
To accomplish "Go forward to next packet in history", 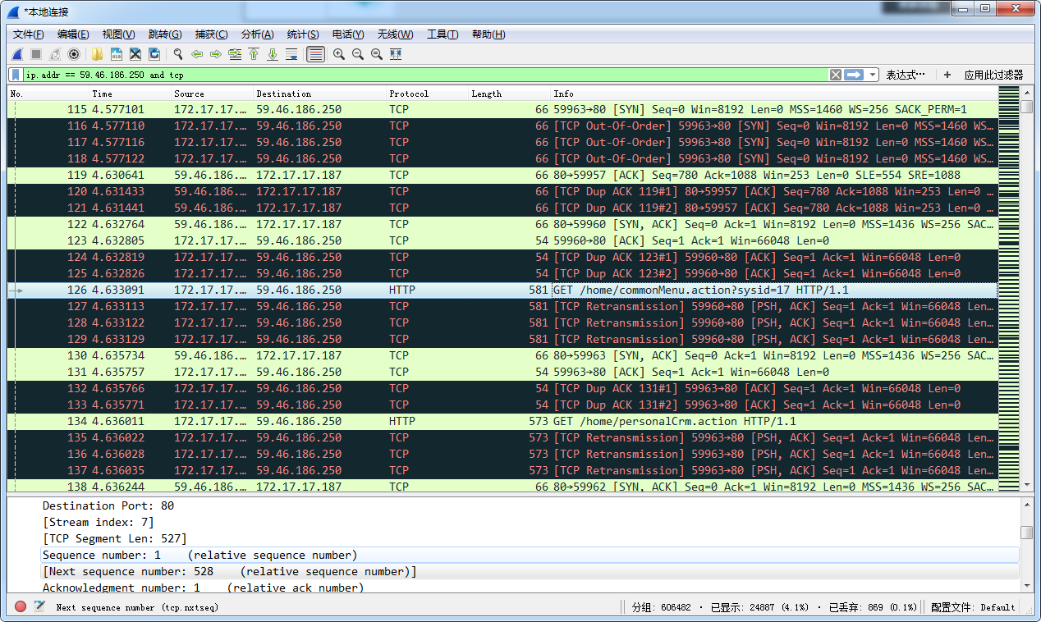I will [216, 54].
